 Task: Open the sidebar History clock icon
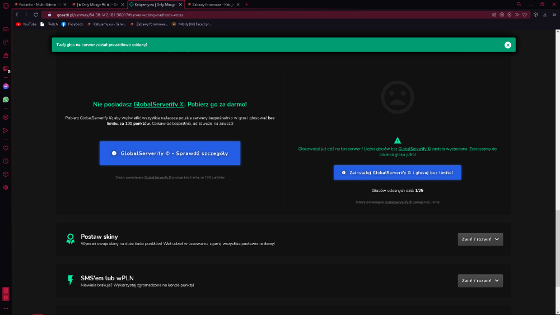click(6, 161)
